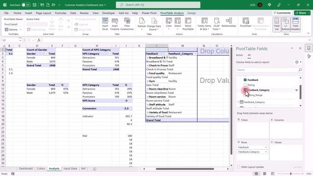The height and width of the screenshot is (176, 313).
Task: Open the Name Box dropdown
Action: coord(20,40)
